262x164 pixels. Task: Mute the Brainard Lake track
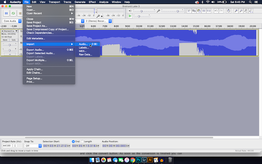point(5,40)
